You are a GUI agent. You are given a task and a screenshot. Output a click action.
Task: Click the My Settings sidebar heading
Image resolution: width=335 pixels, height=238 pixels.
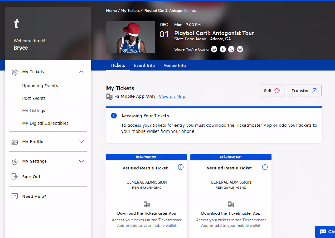[34, 161]
